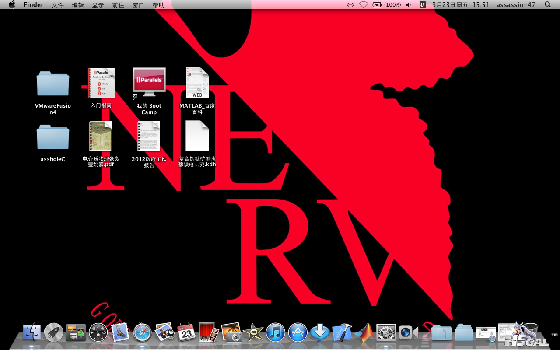The height and width of the screenshot is (350, 560).
Task: Open the volume control in menu bar
Action: coord(409,5)
